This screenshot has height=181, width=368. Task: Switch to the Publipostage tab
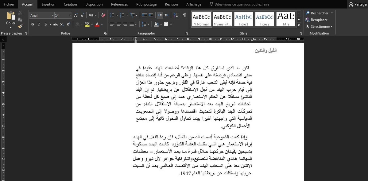(146, 4)
